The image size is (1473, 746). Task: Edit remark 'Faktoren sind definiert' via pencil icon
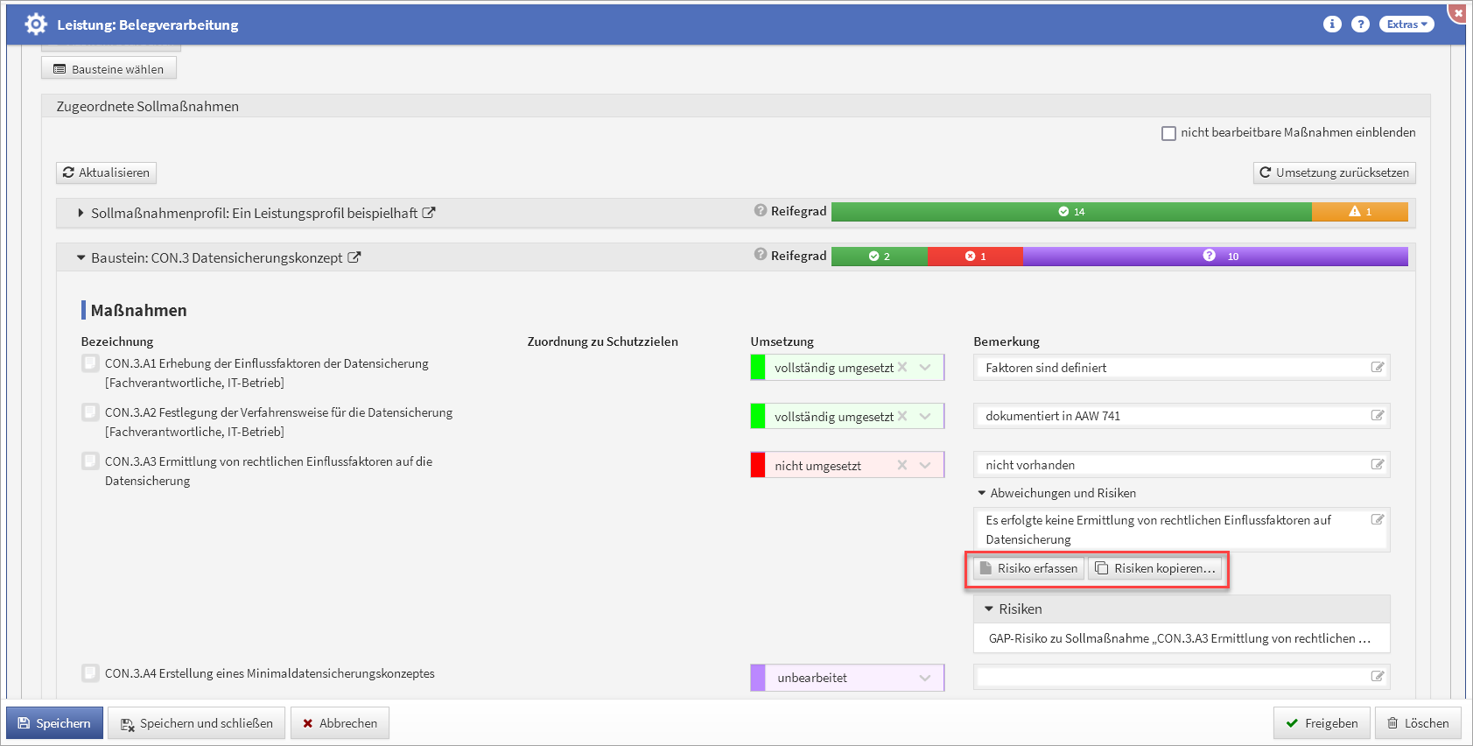[x=1377, y=368]
